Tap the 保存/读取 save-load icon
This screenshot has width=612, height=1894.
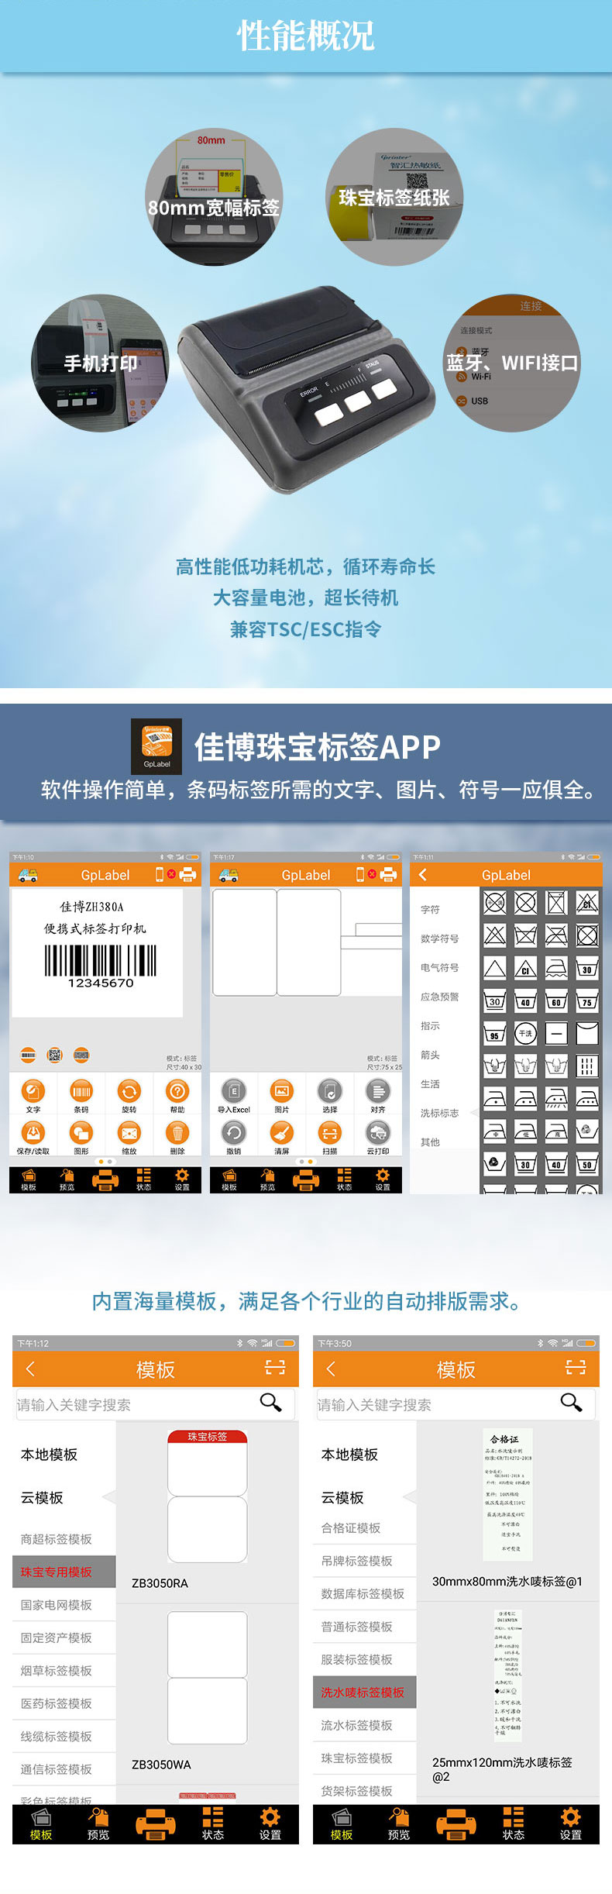(33, 1134)
